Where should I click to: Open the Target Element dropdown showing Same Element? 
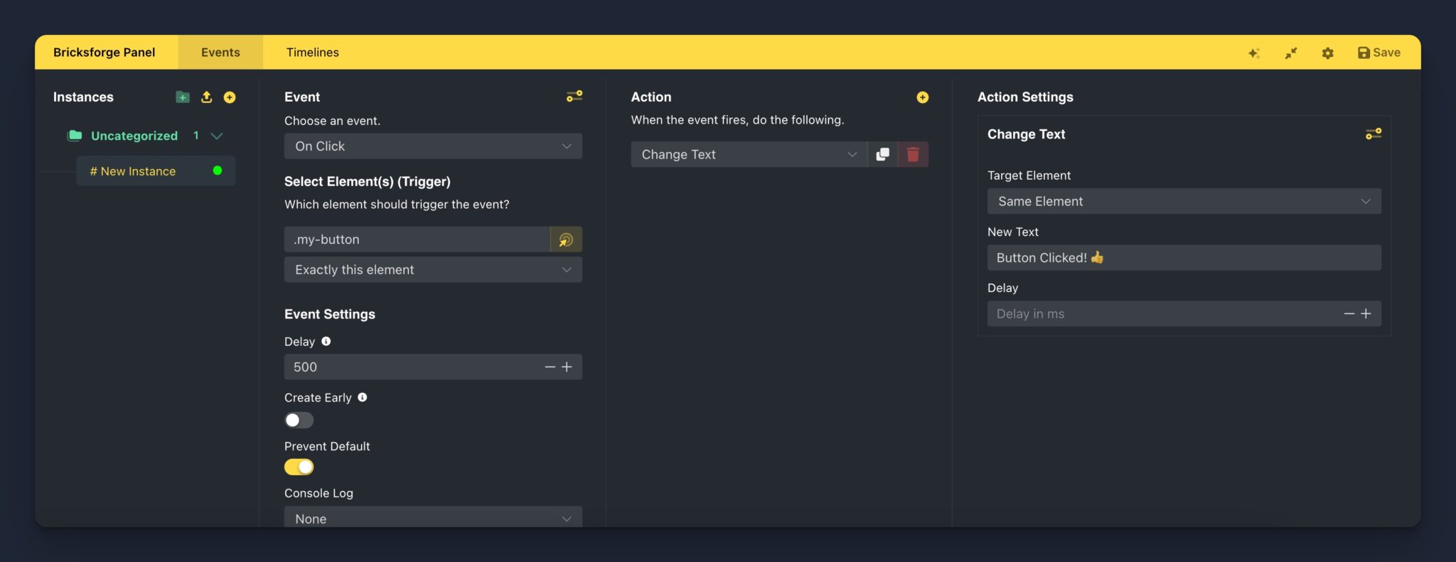click(1182, 201)
